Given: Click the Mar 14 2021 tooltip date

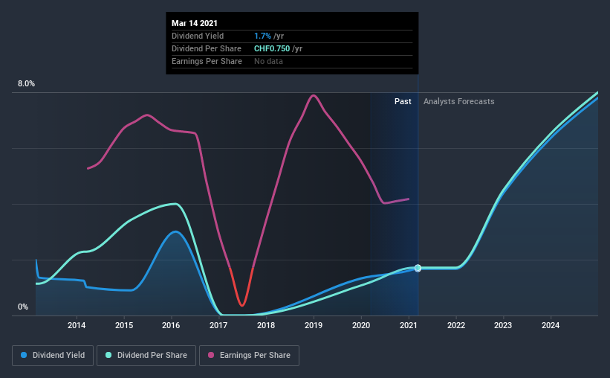Looking at the screenshot, I should point(195,23).
